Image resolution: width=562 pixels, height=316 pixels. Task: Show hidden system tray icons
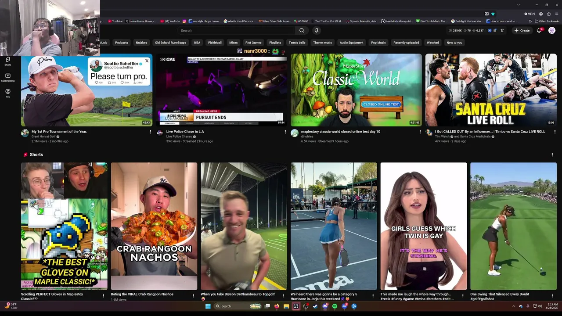(514, 306)
